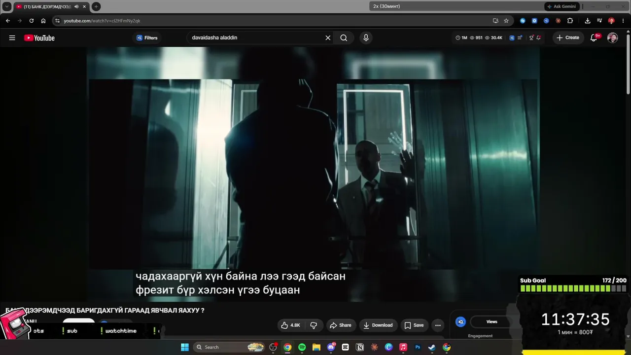Open Photoshop from the taskbar

[418, 347]
